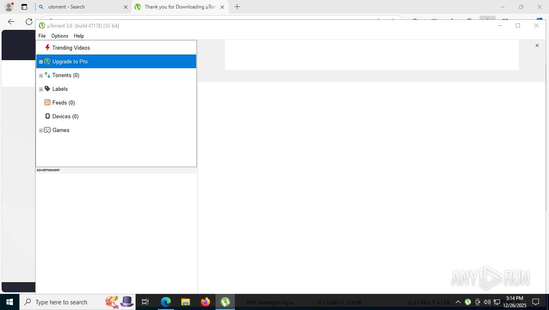The width and height of the screenshot is (549, 310).
Task: Open Task View from the taskbar
Action: [x=145, y=302]
